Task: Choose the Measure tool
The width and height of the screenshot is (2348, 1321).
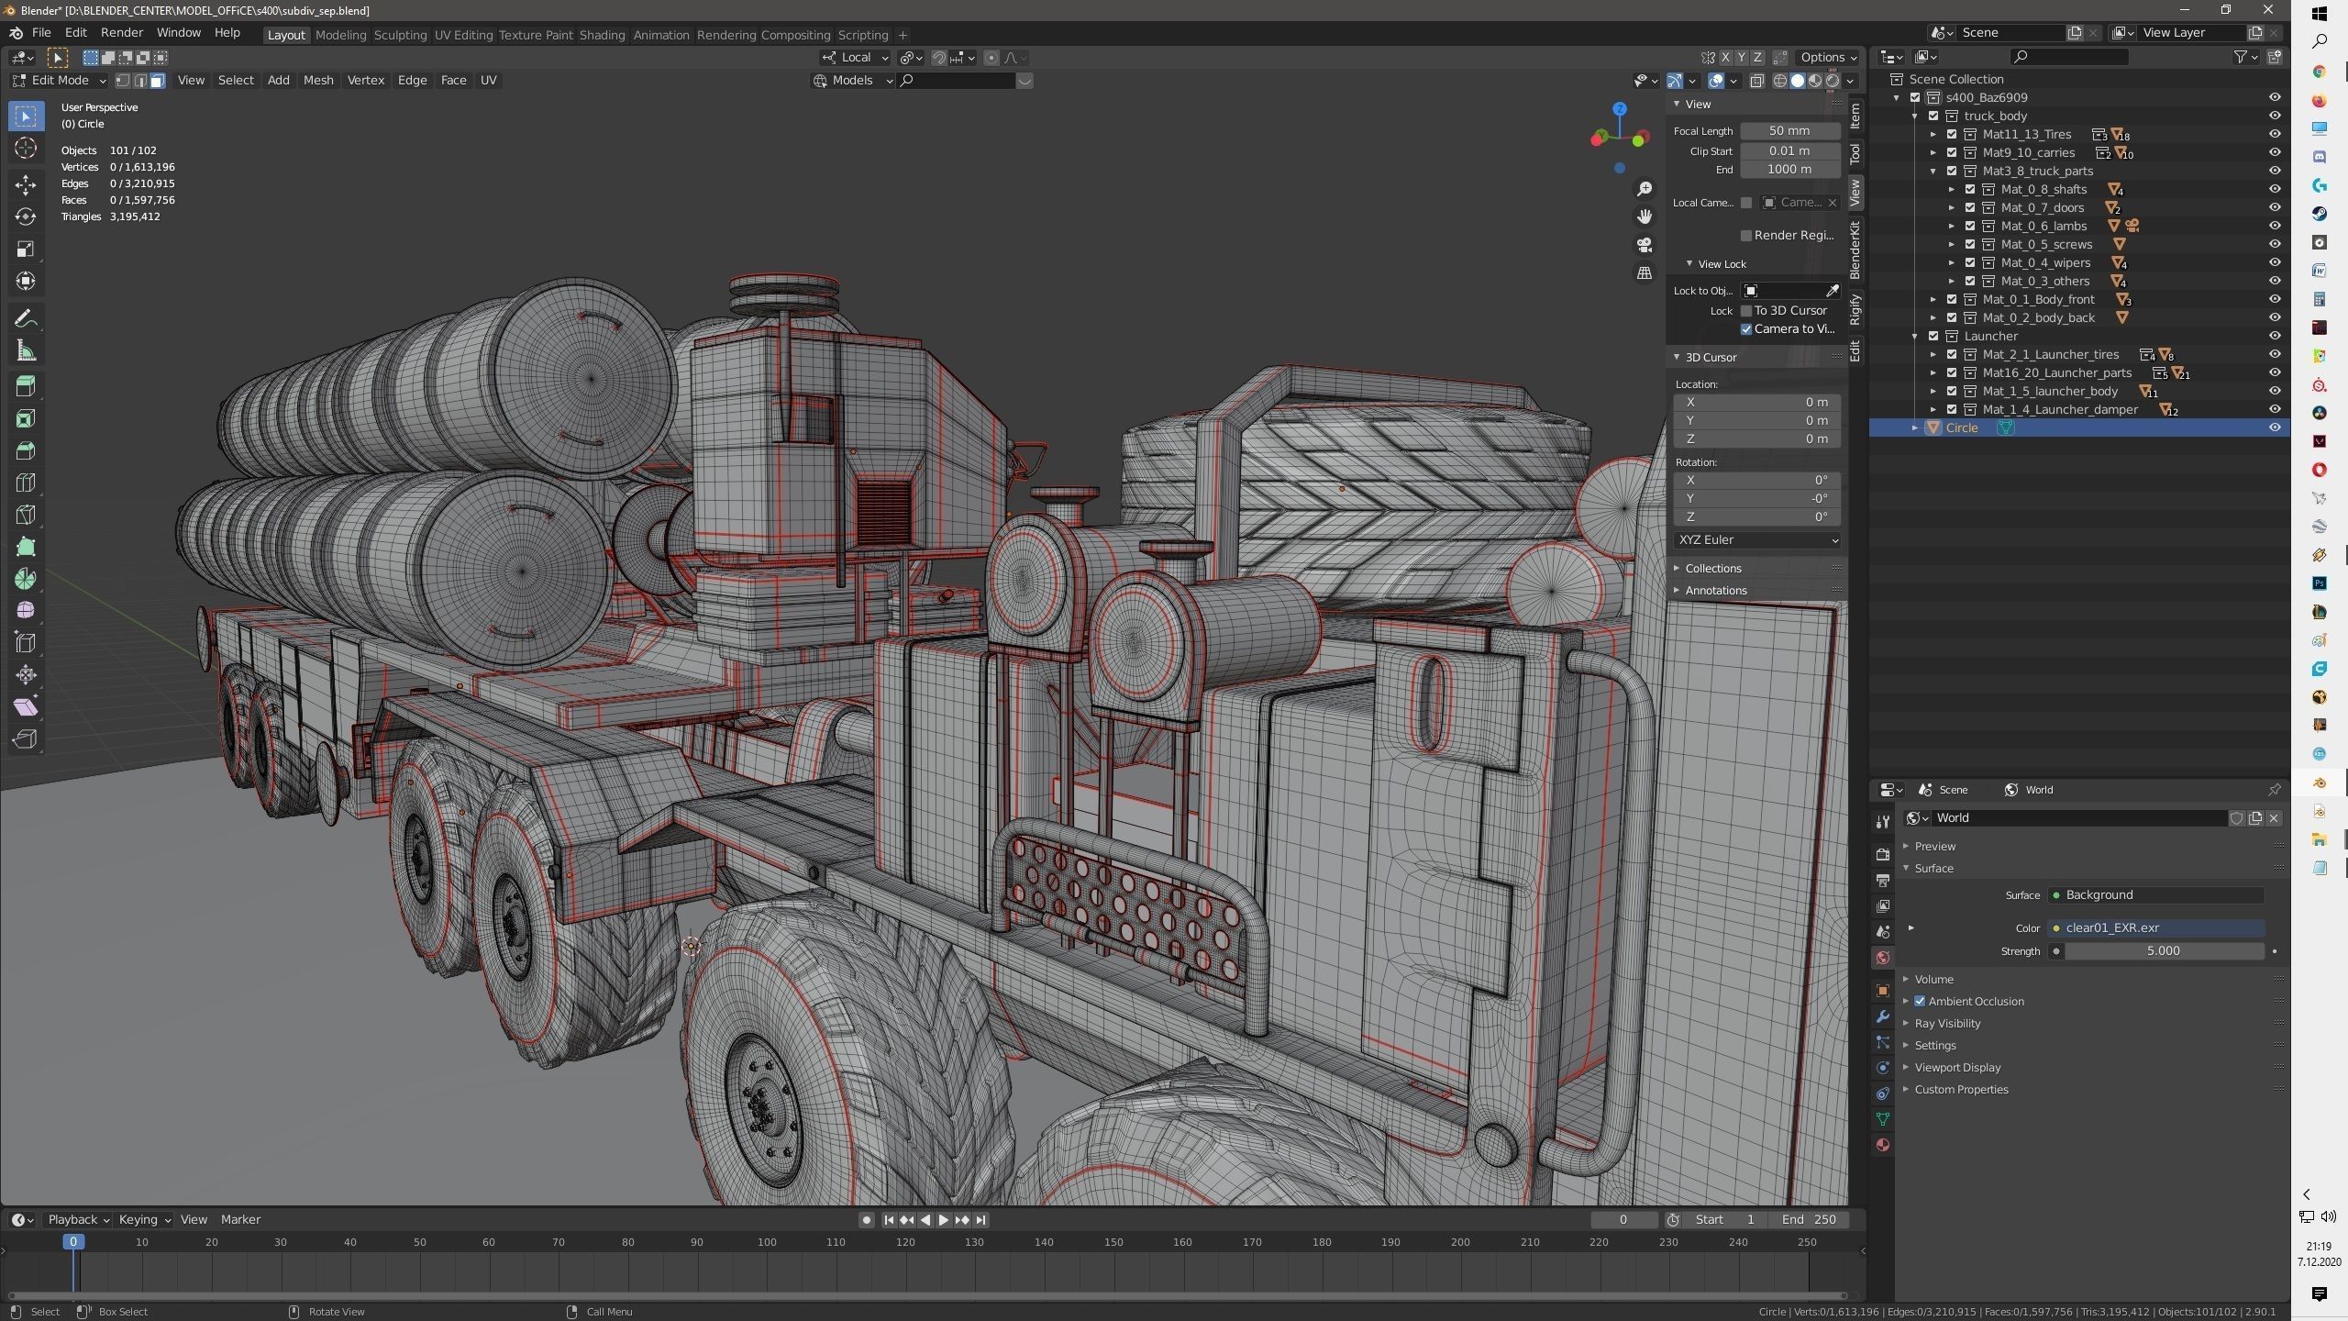Action: coord(26,351)
